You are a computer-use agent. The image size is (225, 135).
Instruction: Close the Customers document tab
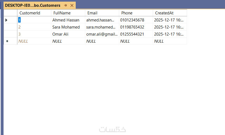tap(72, 5)
